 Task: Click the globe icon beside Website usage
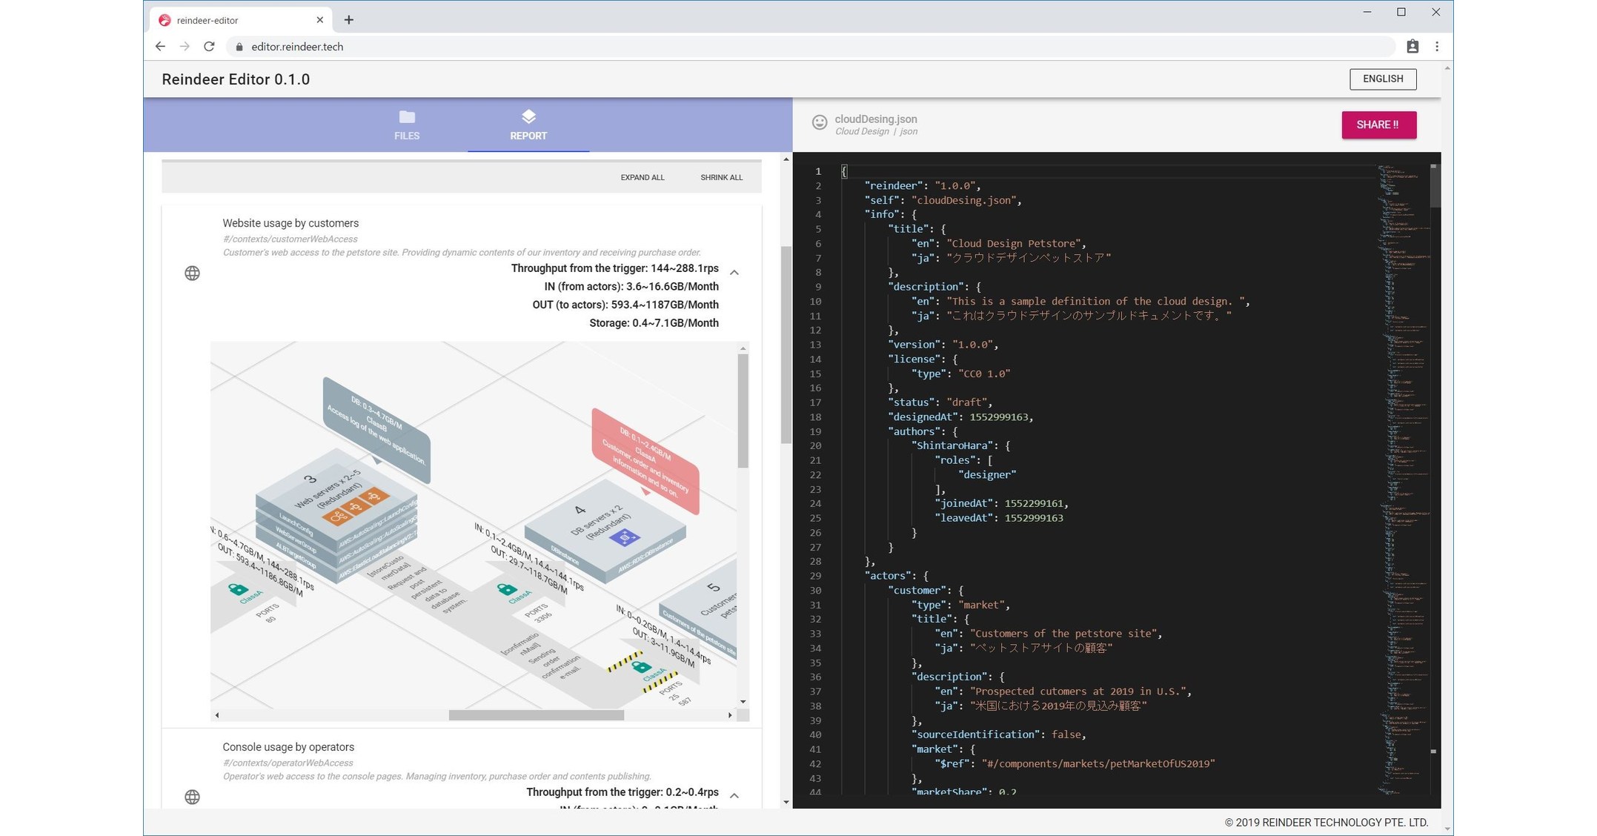point(192,273)
